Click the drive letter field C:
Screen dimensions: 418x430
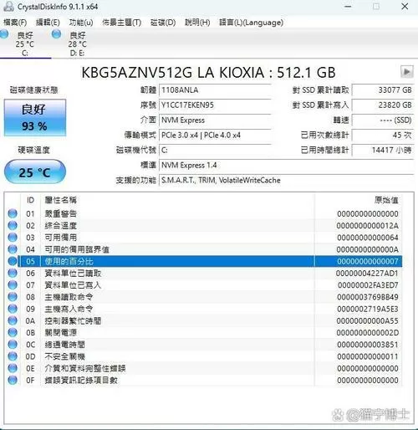215,151
